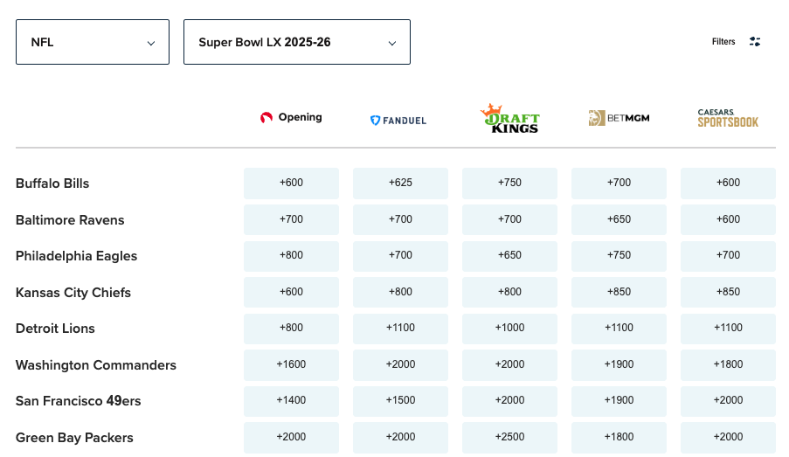Viewport: 789px width, 457px height.
Task: Click Baltimore Ravens Opening odds +700
Action: [x=291, y=220]
